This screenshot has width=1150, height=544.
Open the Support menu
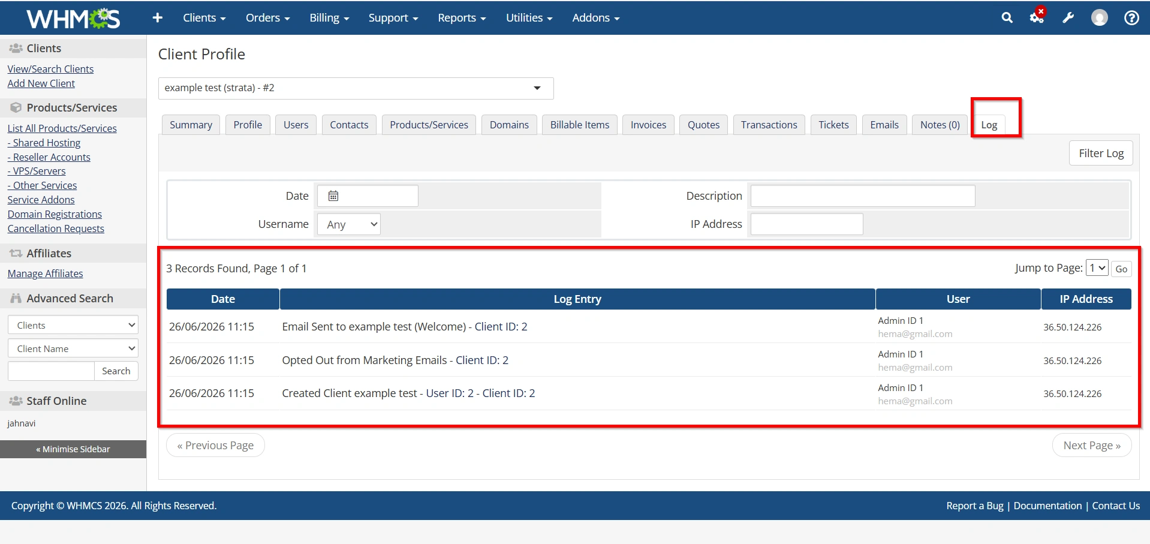[393, 18]
